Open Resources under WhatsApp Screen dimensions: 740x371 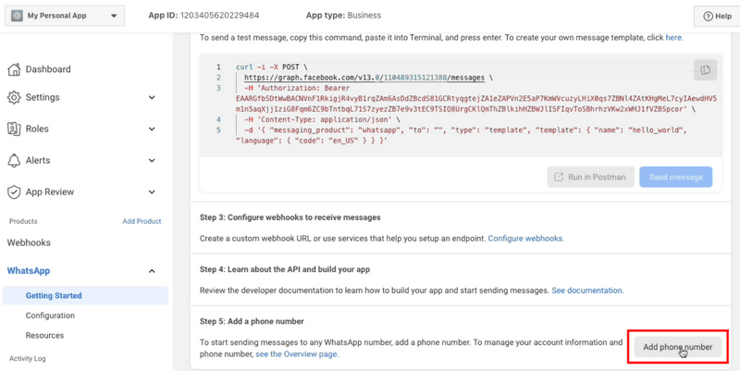(x=44, y=335)
